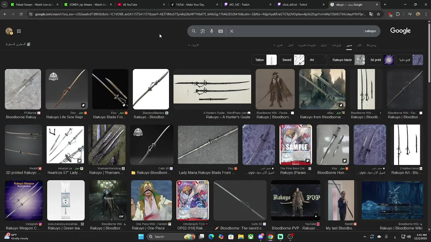431x242 pixels.
Task: Open the Windows Start menu
Action: tap(141, 237)
